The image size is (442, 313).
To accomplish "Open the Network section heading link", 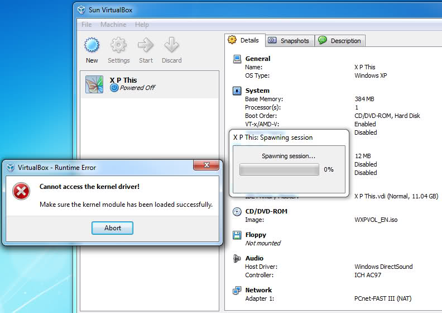I will [x=258, y=290].
